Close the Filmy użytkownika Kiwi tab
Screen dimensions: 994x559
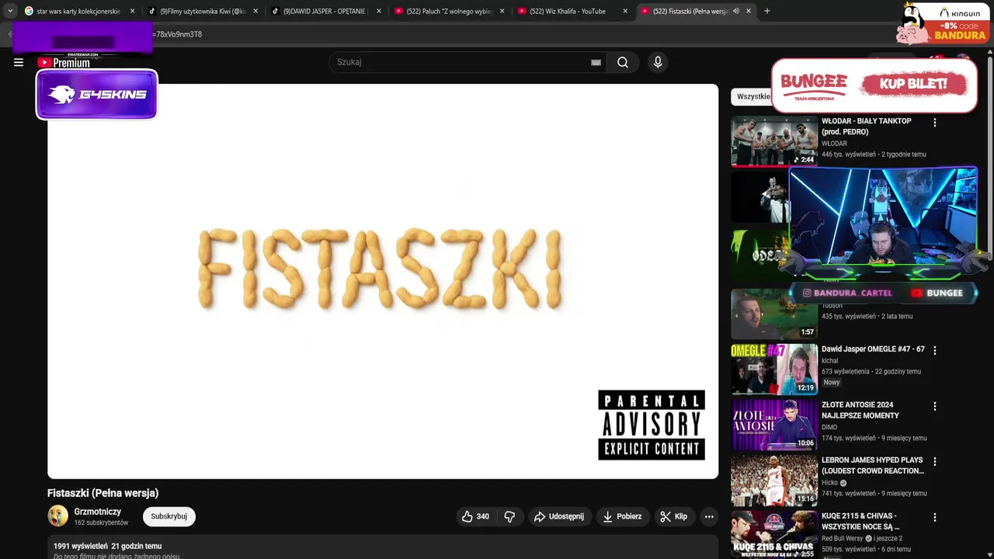[x=255, y=11]
